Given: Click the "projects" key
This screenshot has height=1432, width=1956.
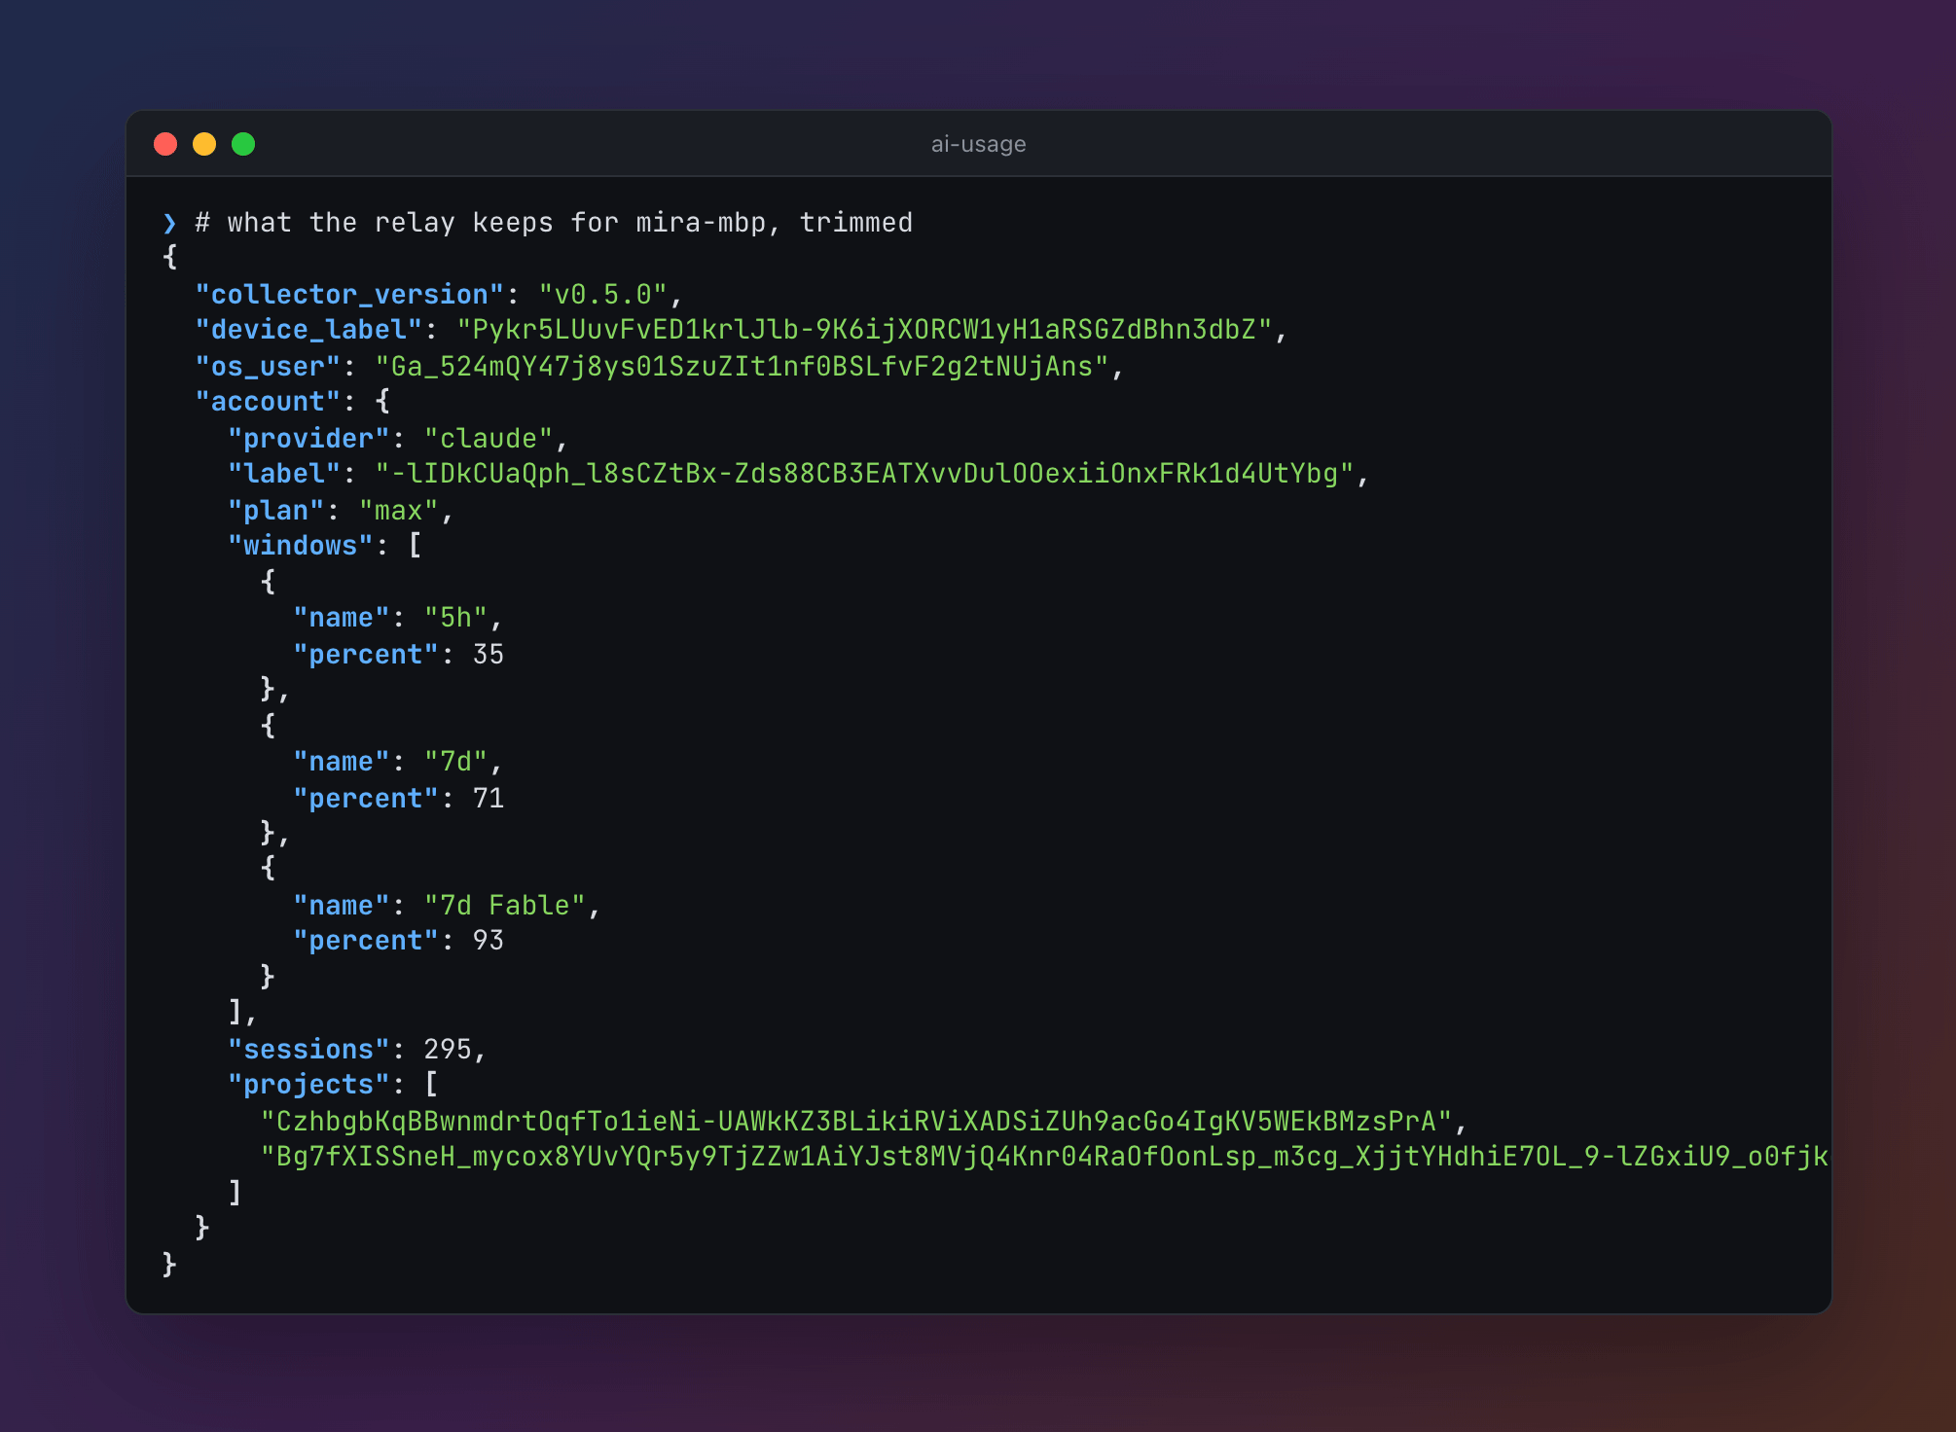Looking at the screenshot, I should pyautogui.click(x=308, y=1085).
